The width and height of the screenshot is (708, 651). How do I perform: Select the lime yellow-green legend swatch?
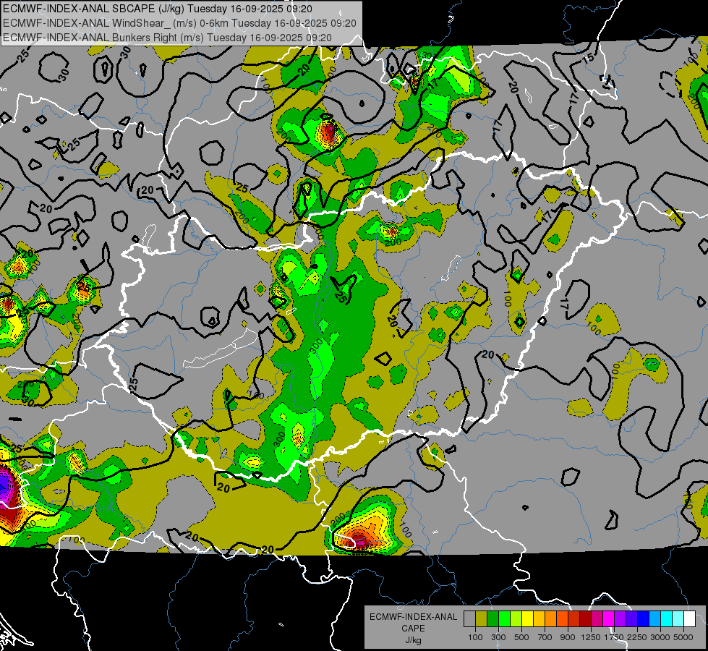click(x=516, y=619)
